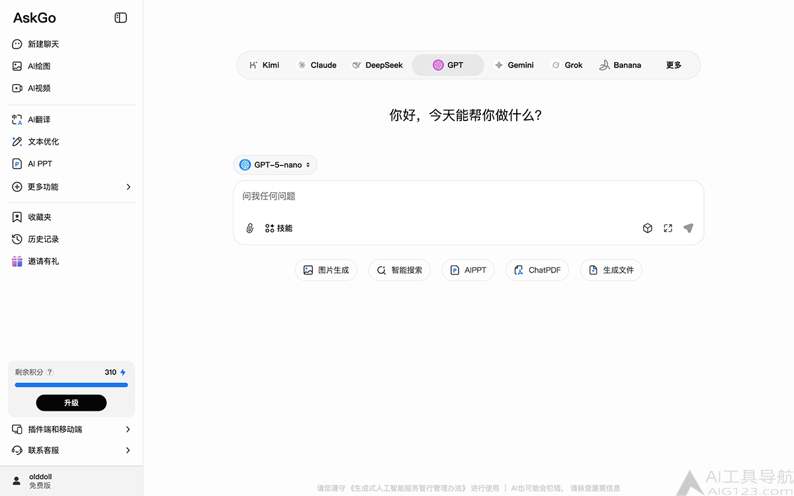This screenshot has height=496, width=794.
Task: Open the 历史记录 history list
Action: (x=71, y=239)
